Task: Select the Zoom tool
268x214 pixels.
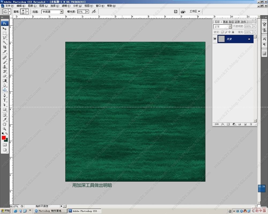Action: pyautogui.click(x=5, y=129)
